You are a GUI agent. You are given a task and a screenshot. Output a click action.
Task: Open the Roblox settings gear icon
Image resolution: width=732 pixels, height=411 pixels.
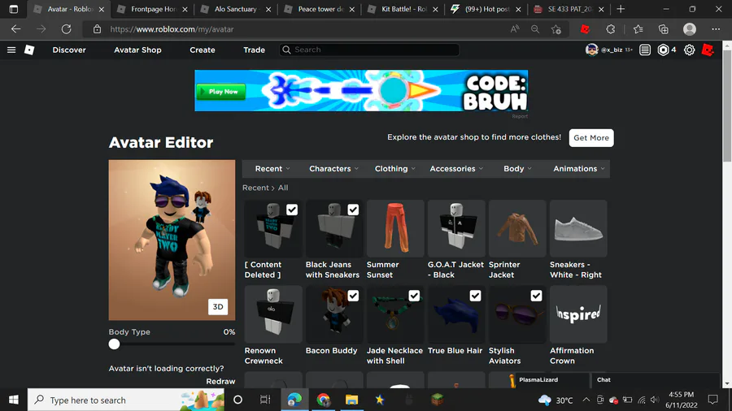pos(689,50)
